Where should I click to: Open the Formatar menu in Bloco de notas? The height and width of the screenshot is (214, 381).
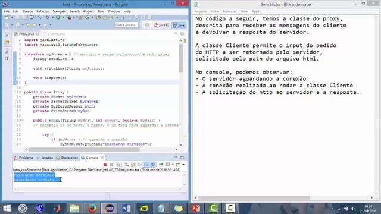tap(229, 11)
